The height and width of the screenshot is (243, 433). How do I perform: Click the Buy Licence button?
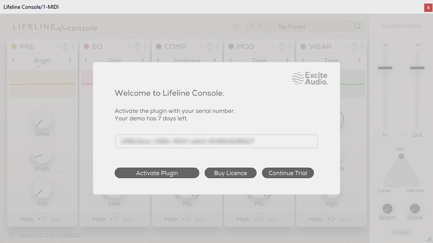tap(231, 173)
